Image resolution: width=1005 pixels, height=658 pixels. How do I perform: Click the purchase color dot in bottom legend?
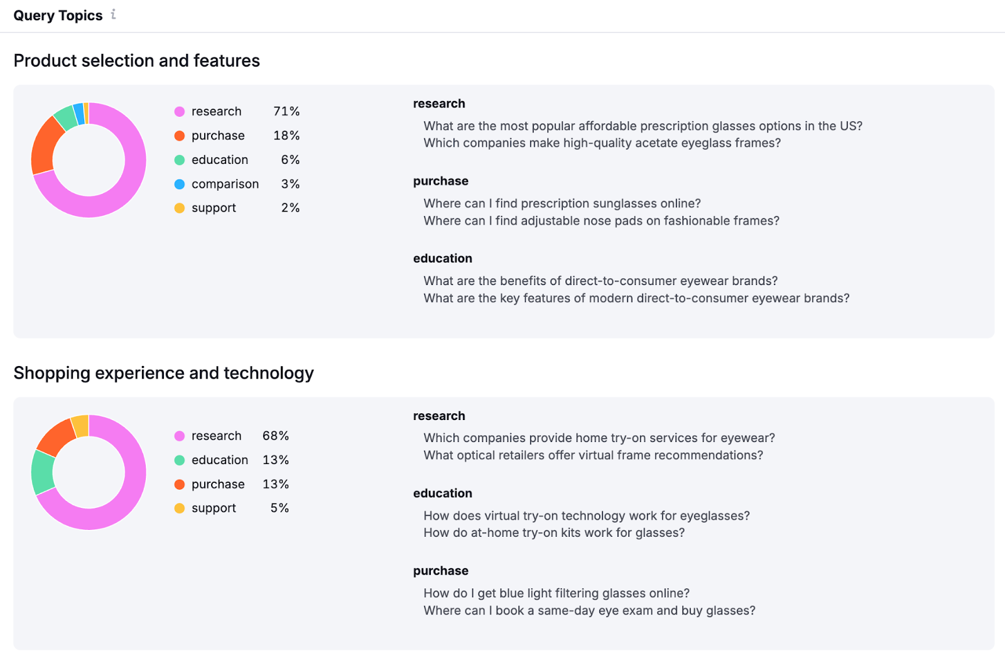(x=179, y=484)
